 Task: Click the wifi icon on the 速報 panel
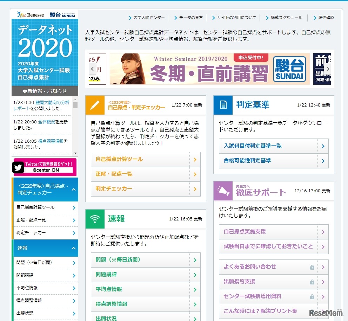click(x=94, y=219)
